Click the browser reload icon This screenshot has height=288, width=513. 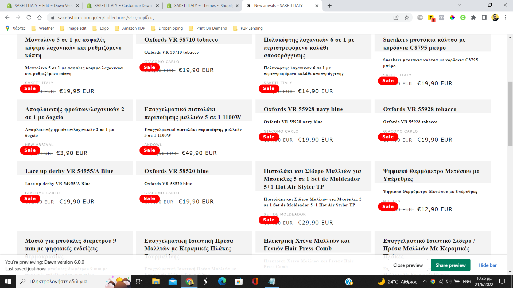[x=29, y=18]
